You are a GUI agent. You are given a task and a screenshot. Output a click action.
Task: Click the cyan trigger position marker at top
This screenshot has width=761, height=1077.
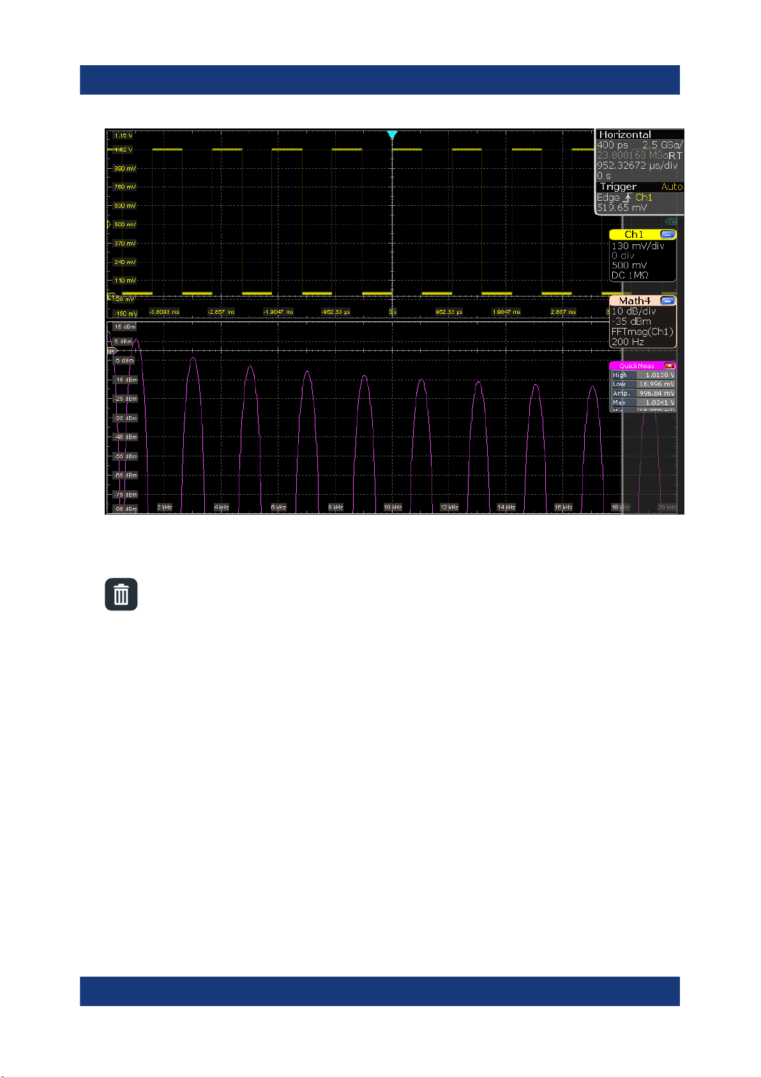392,135
